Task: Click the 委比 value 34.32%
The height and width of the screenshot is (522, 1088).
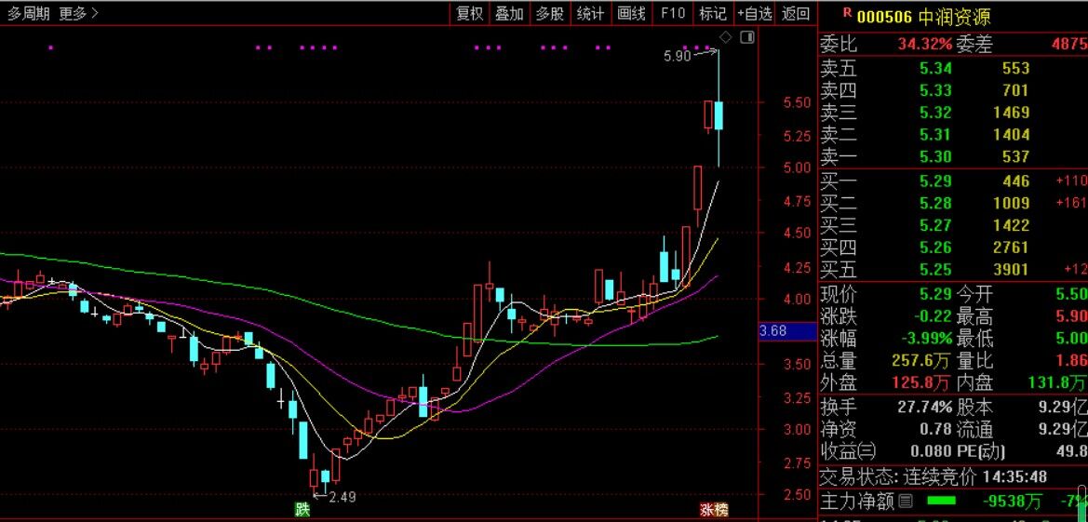Action: 925,45
